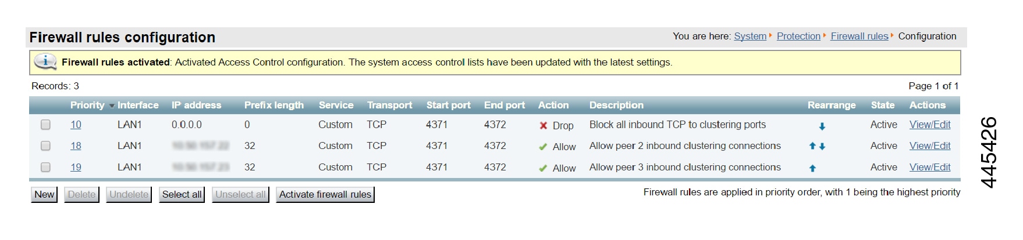
Task: Open Firewall rules breadcrumb
Action: [859, 36]
